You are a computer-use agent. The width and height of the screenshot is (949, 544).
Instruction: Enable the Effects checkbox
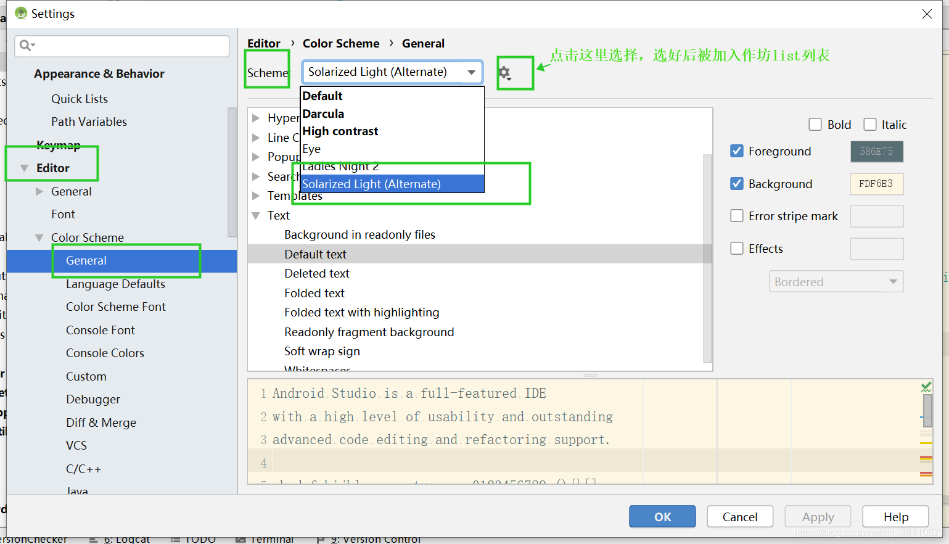coord(737,249)
